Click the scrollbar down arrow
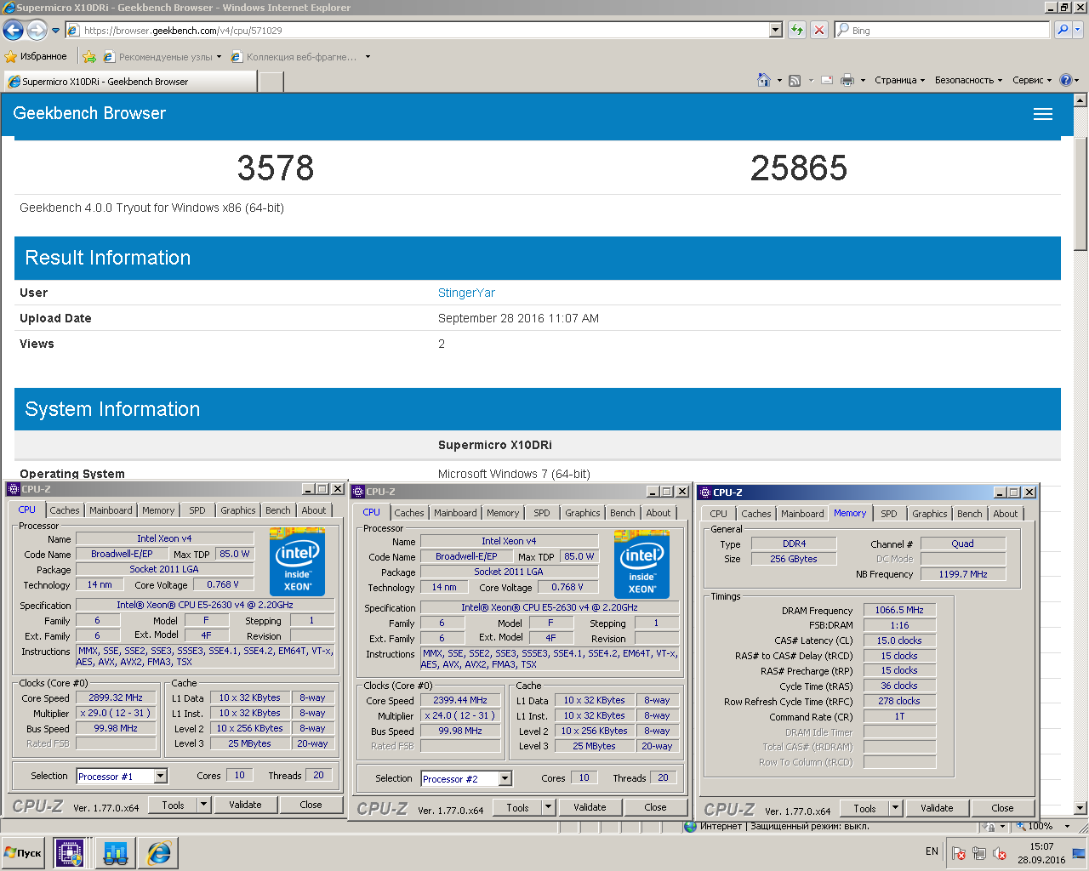Viewport: 1089px width, 871px height. click(1080, 808)
